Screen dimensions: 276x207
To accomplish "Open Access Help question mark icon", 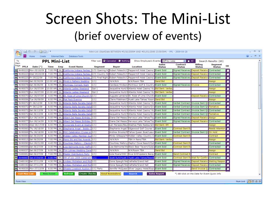I will coord(248,56).
